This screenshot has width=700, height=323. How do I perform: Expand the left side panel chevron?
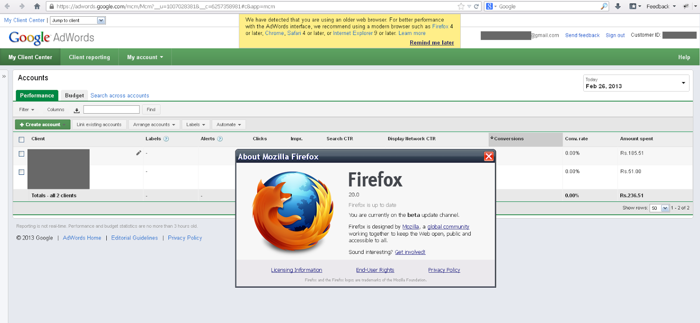pyautogui.click(x=4, y=76)
